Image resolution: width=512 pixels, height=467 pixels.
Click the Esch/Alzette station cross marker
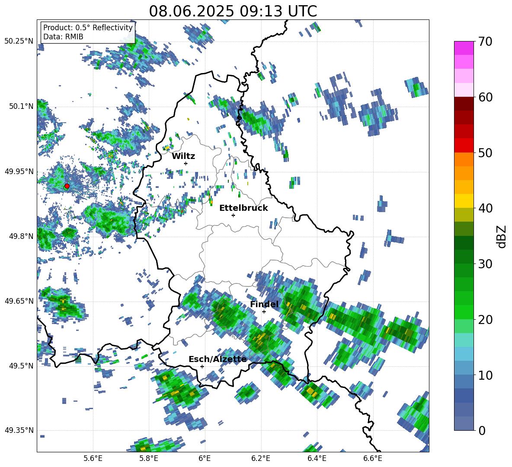tap(202, 366)
